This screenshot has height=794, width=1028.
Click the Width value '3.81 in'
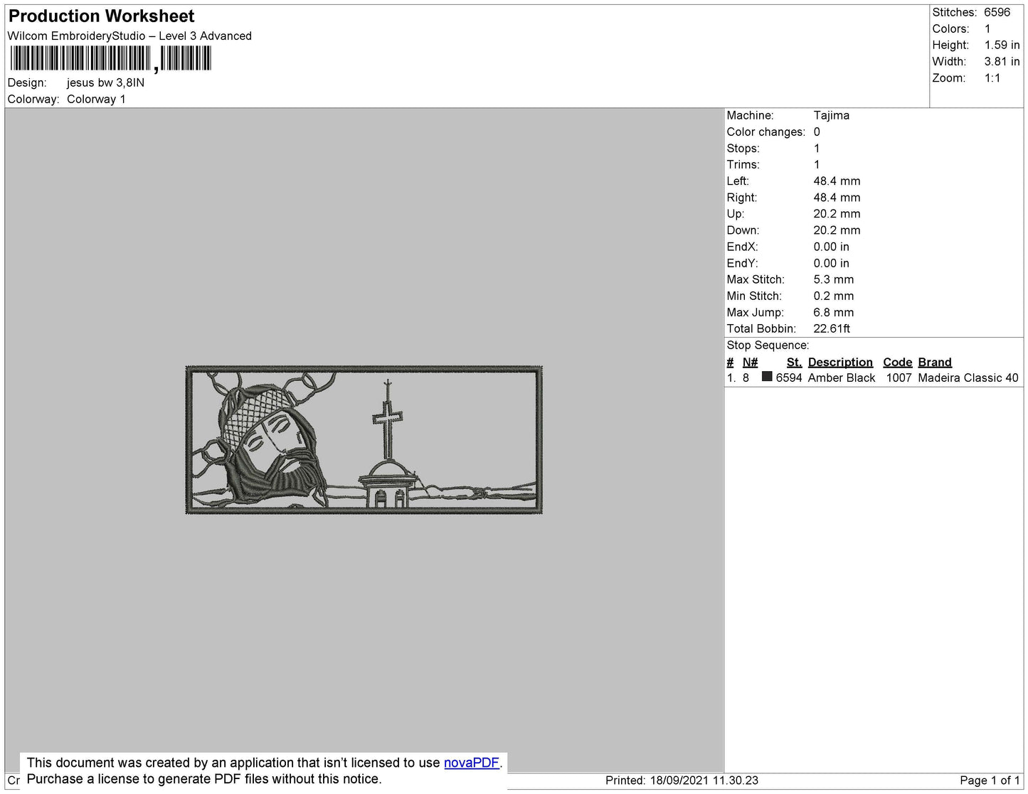tap(1002, 62)
